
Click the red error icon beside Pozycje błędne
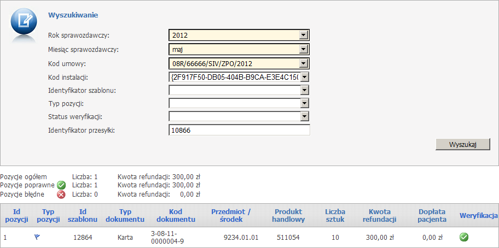[61, 194]
